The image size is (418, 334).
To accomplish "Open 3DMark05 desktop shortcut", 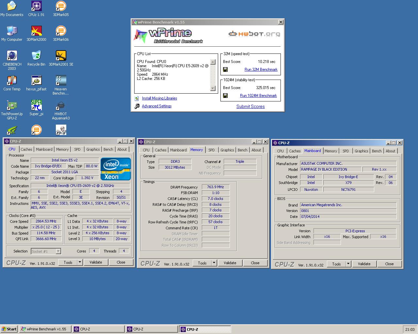I will pos(61,9).
